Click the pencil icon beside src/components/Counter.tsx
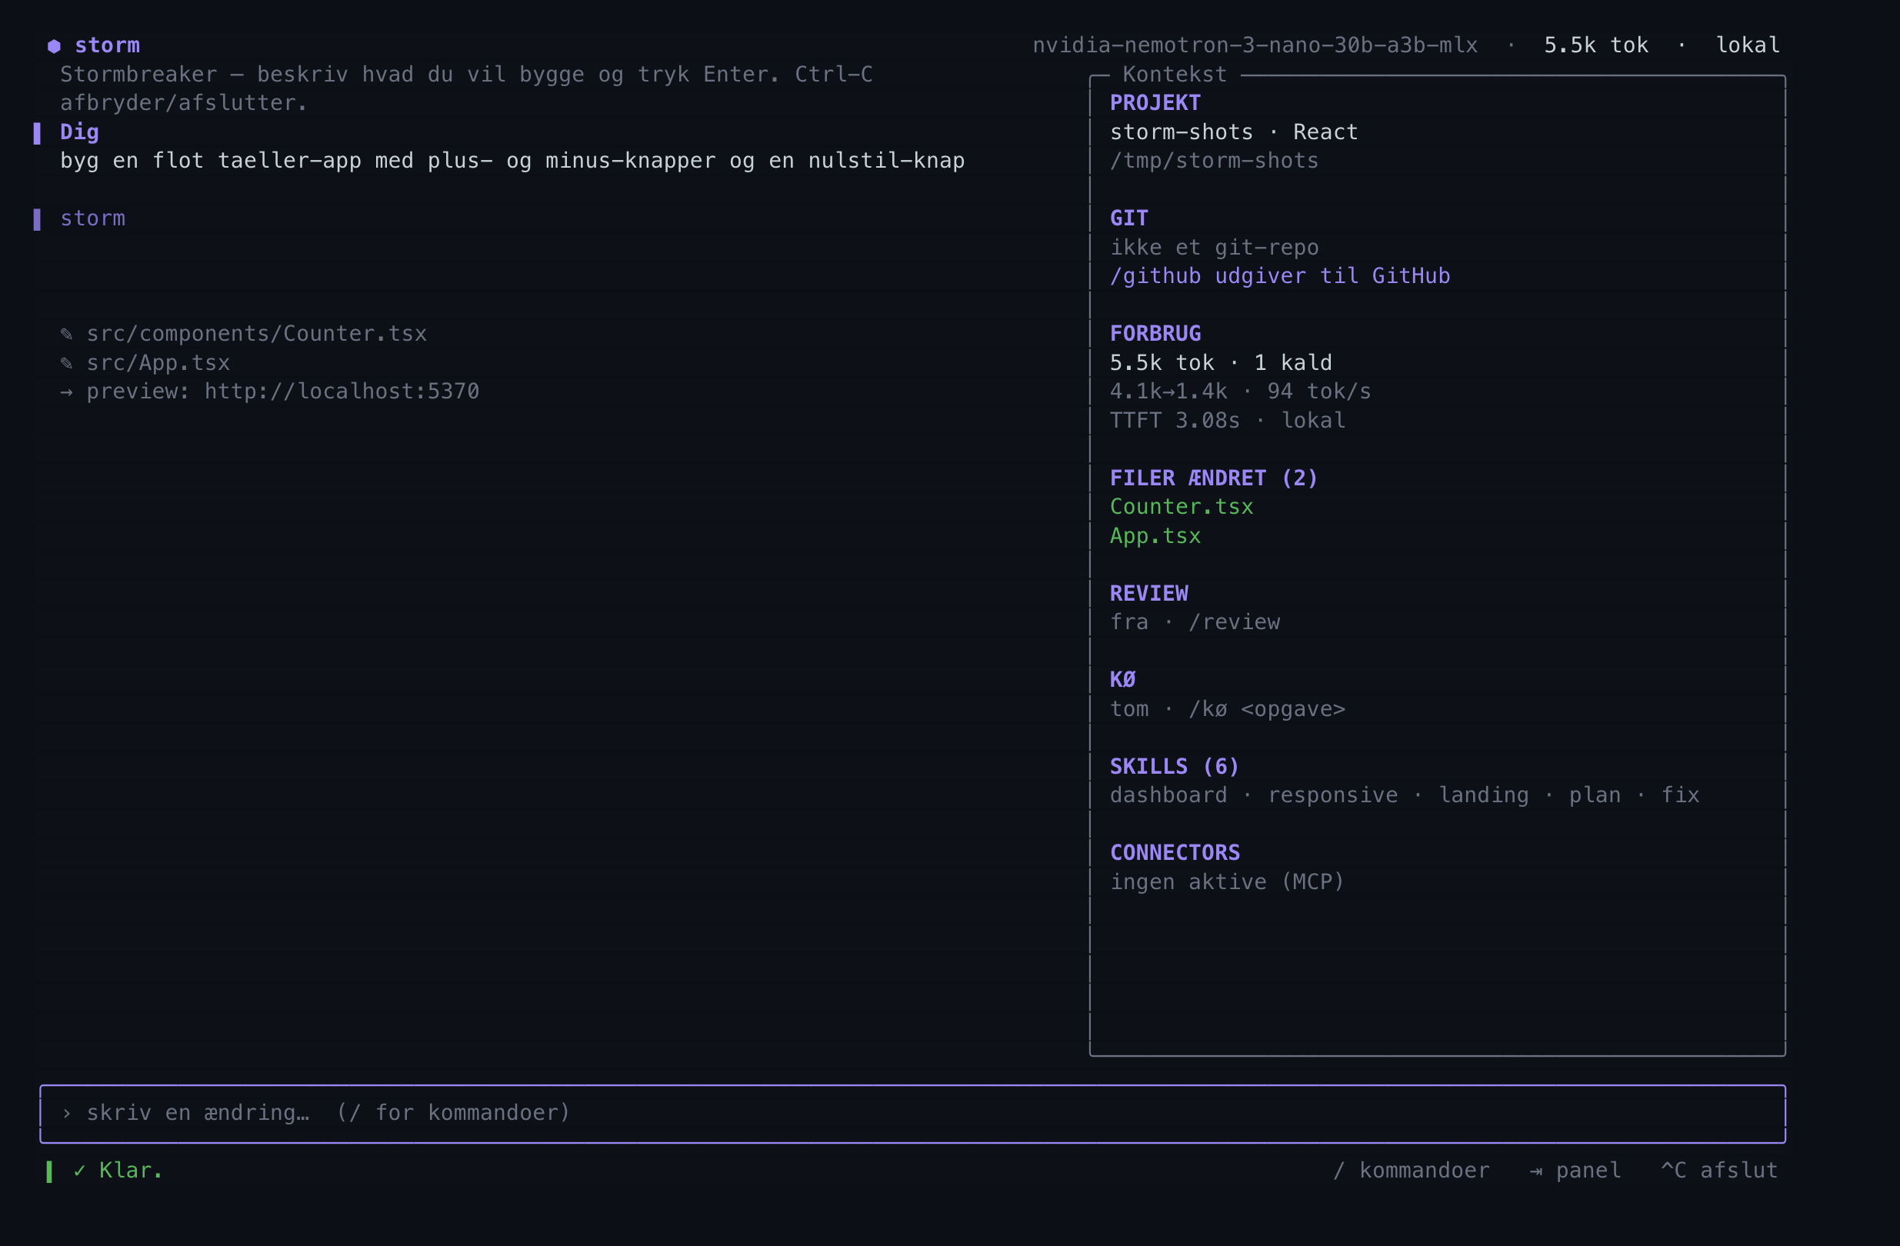 pos(66,334)
